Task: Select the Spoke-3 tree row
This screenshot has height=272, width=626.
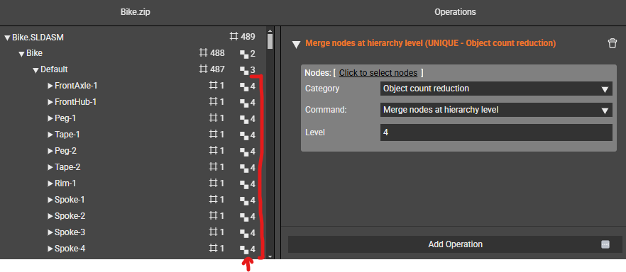Action: (133, 232)
